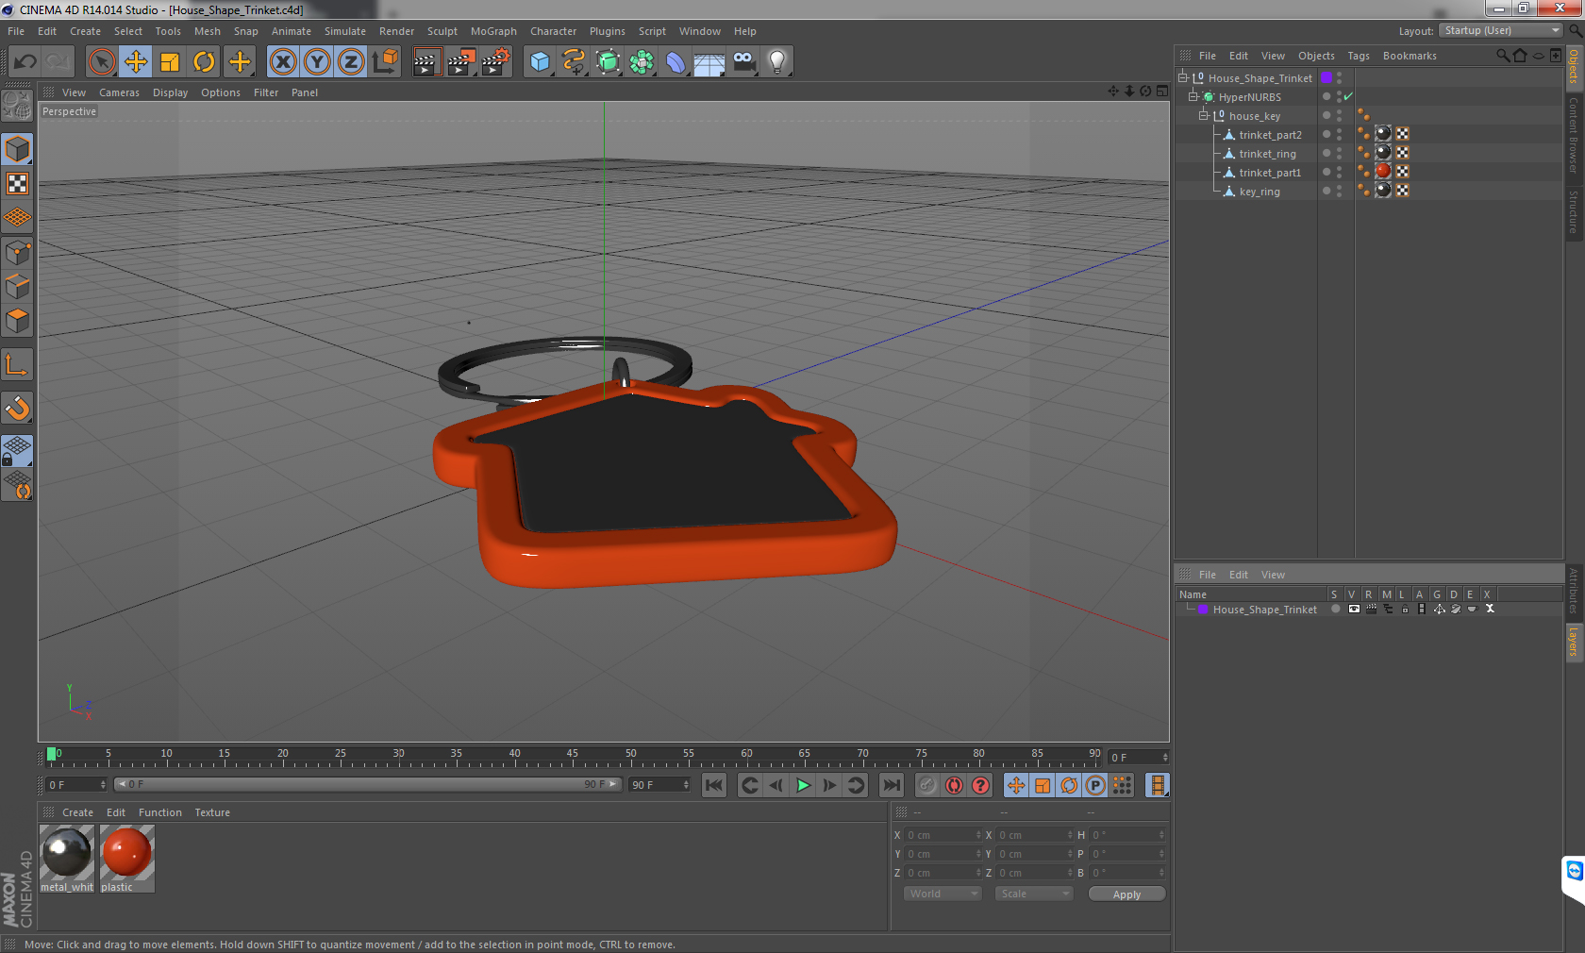This screenshot has height=953, width=1585.
Task: Open the World coordinate dropdown
Action: (x=943, y=894)
